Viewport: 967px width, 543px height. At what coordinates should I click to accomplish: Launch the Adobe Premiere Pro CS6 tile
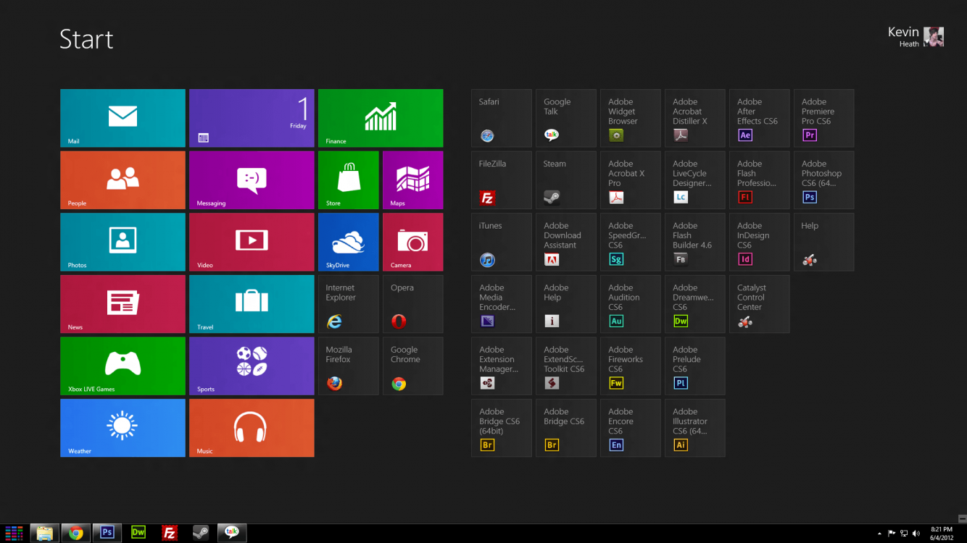coord(824,118)
